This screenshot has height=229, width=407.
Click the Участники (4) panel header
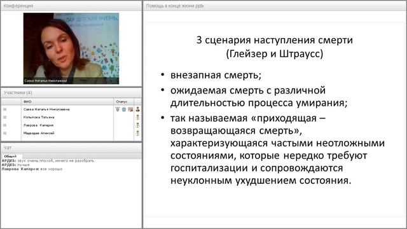pyautogui.click(x=71, y=93)
